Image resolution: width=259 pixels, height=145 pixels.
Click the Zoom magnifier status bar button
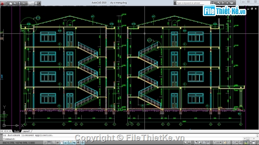[x=200, y=143]
